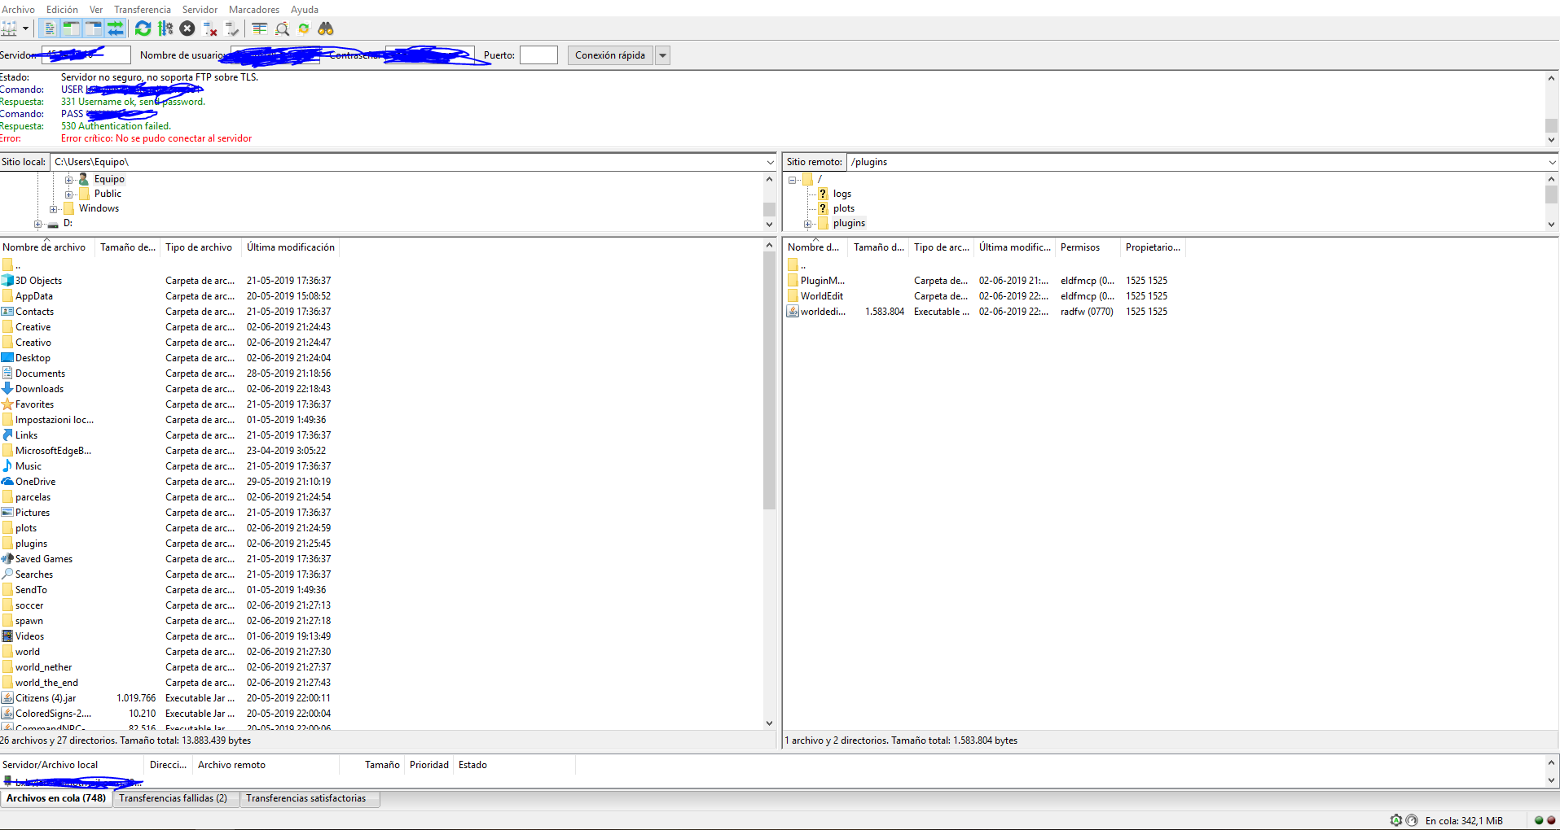
Task: Open directory listing filters dialog
Action: tap(260, 28)
